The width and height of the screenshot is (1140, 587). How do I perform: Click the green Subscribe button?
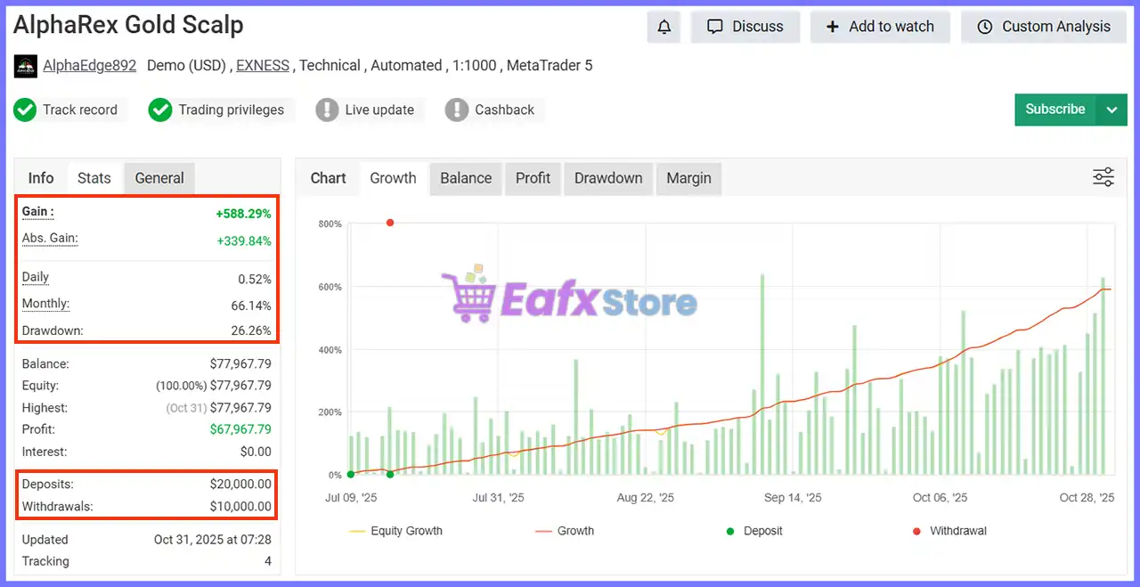pyautogui.click(x=1055, y=110)
